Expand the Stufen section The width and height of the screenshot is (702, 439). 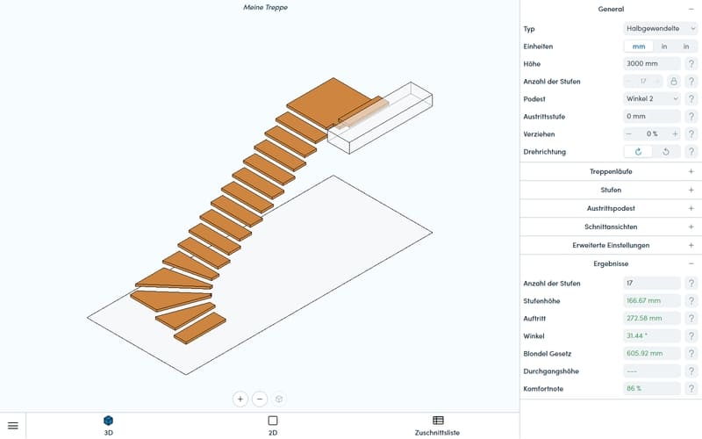[611, 190]
